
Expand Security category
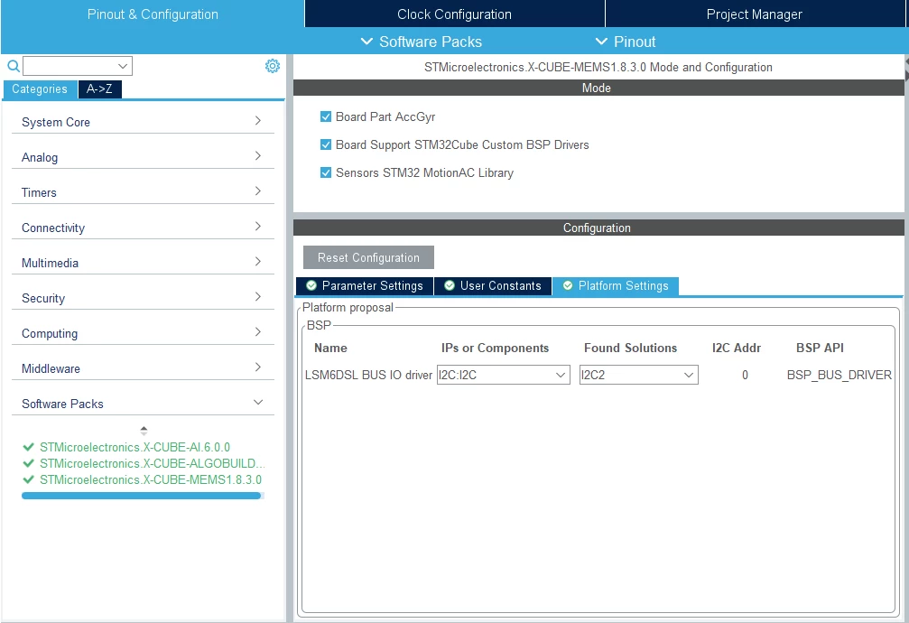pos(143,298)
